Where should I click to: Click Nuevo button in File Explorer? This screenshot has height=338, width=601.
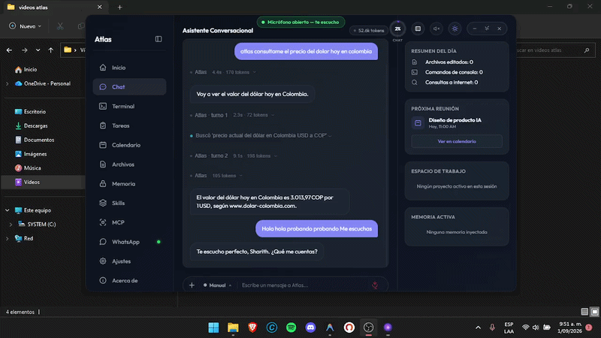(26, 26)
